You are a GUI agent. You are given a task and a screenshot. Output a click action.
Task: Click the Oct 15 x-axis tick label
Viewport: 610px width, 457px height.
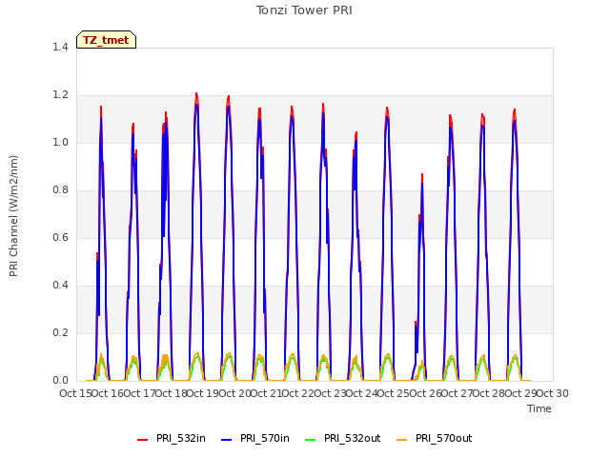75,393
